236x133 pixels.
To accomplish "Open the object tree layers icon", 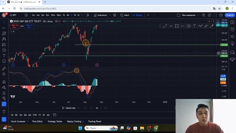I will pos(232,37).
